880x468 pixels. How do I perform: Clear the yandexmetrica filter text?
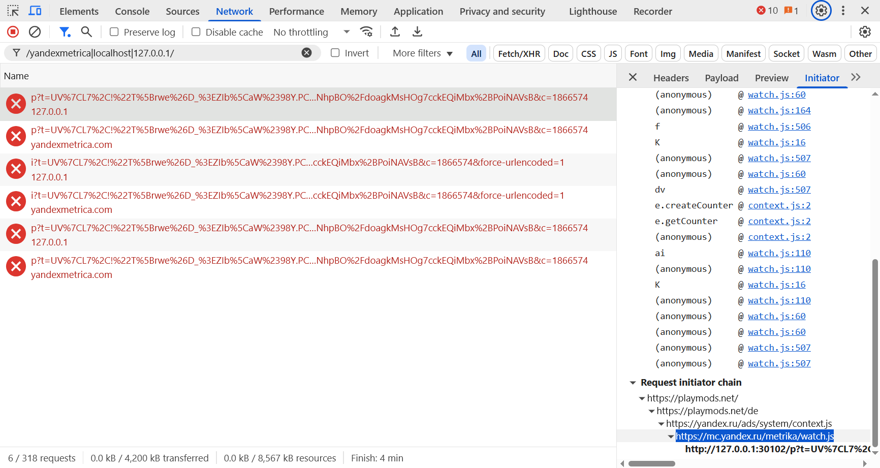[306, 52]
